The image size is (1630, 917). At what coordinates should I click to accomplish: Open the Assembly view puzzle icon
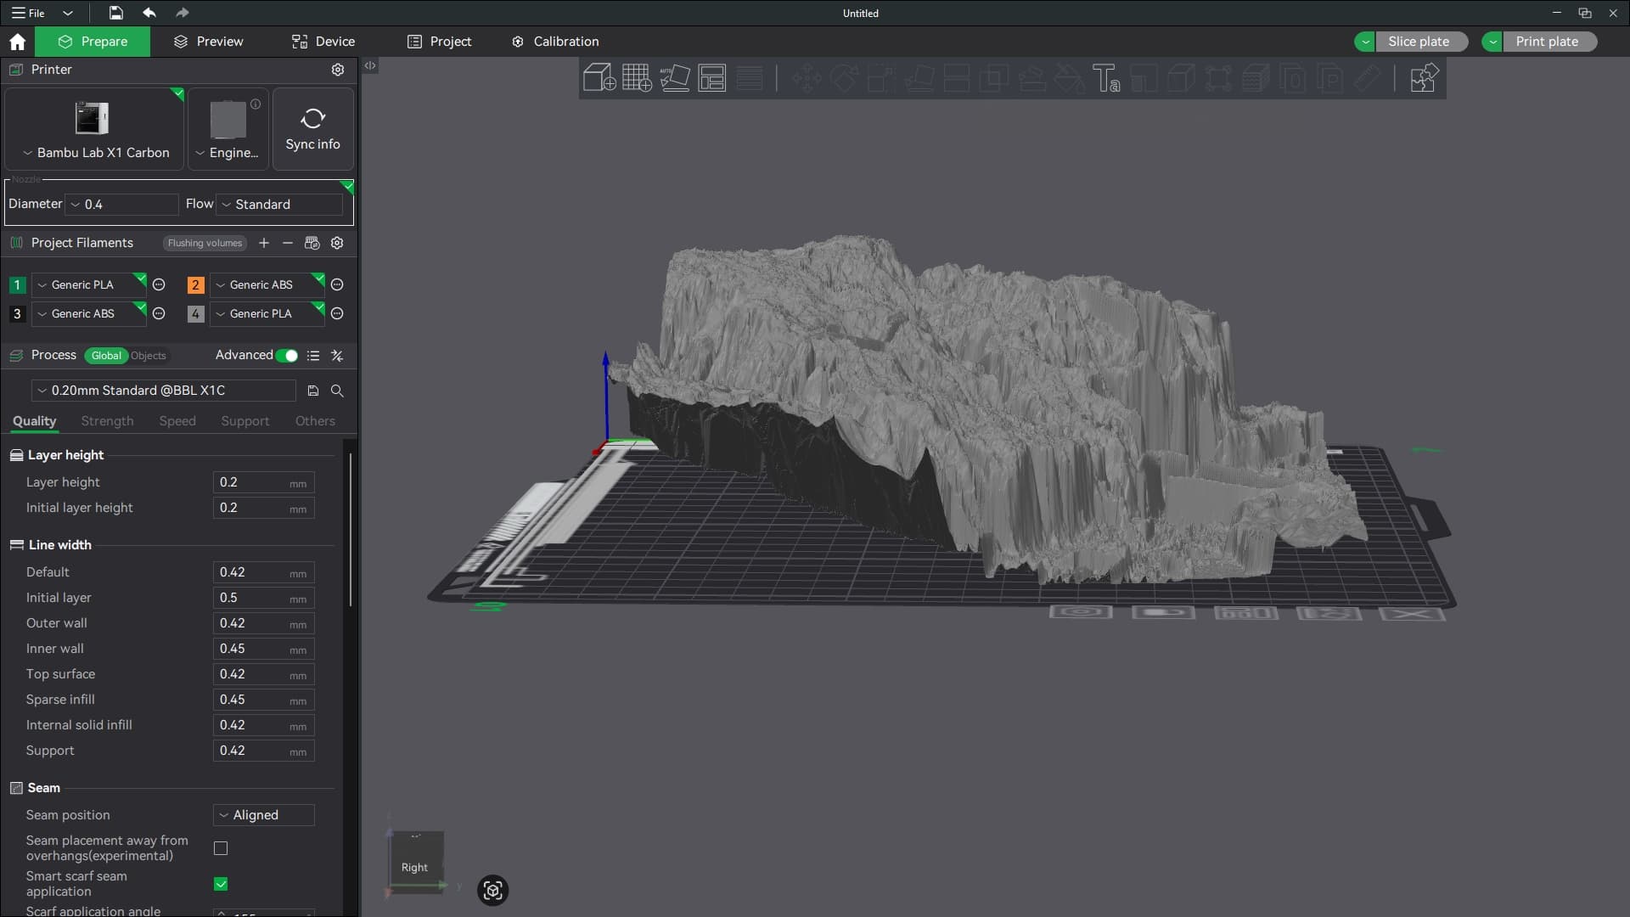[1424, 78]
